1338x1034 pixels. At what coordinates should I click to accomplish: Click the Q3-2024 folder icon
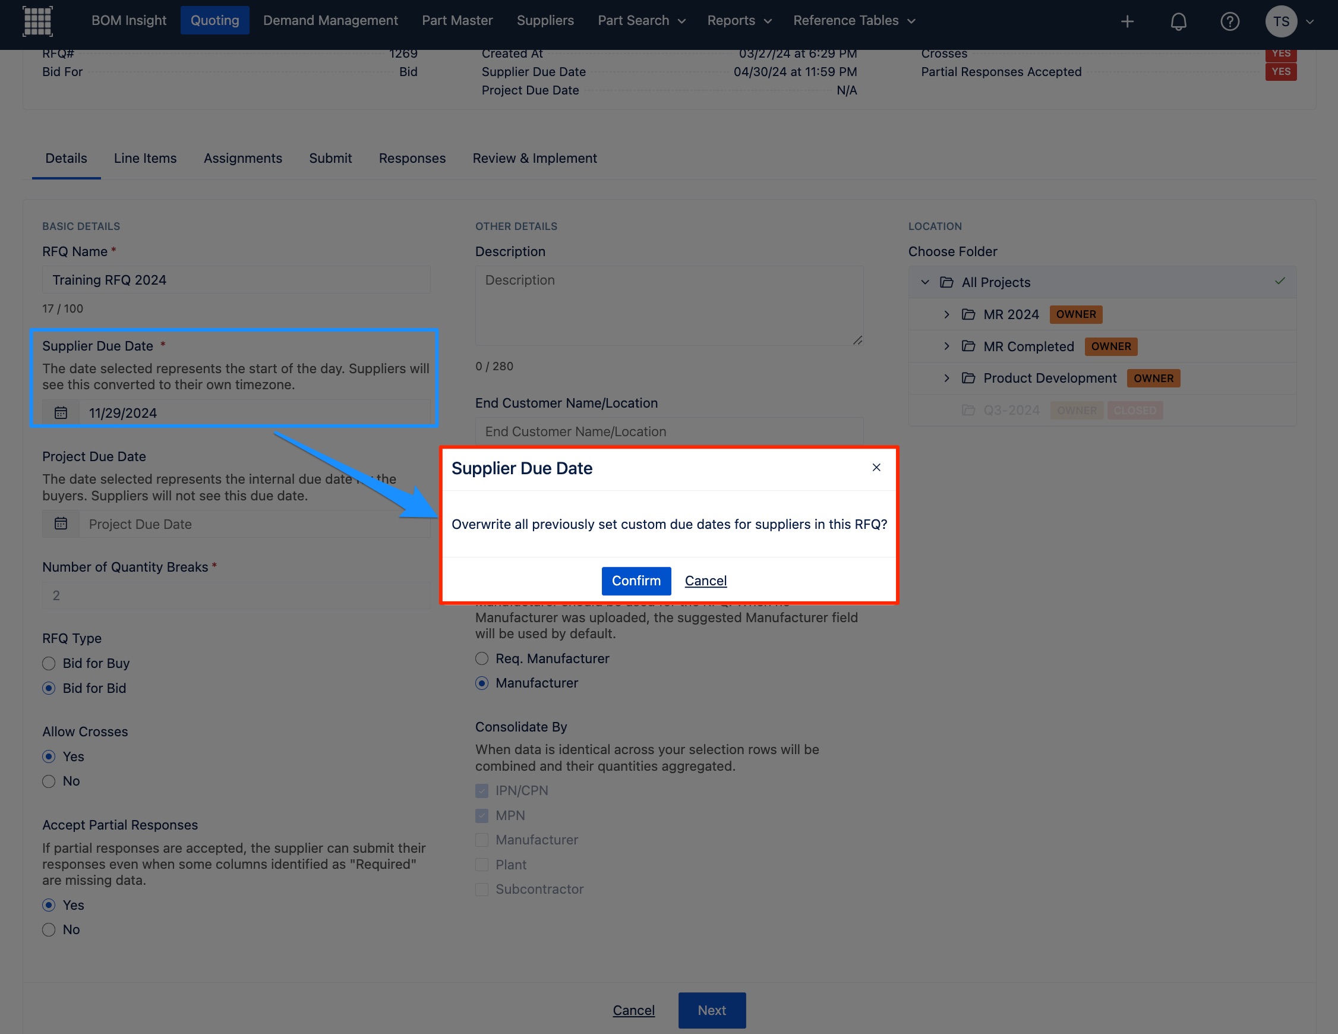click(968, 409)
